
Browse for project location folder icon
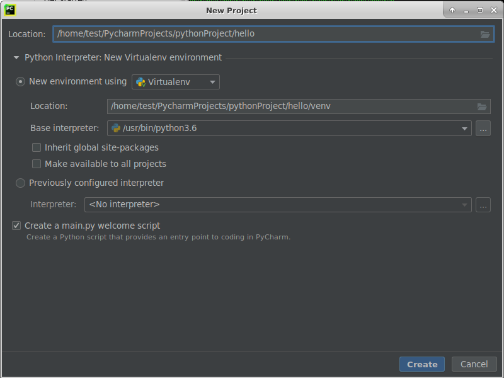point(484,34)
